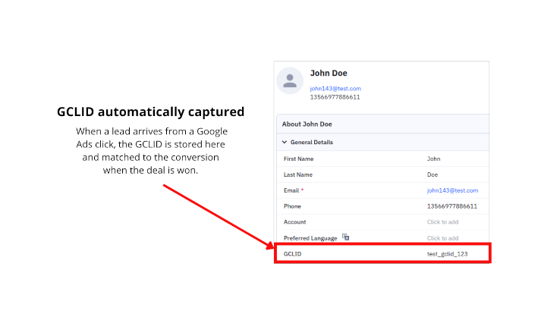
Task: Click the Last Name field label
Action: click(298, 174)
